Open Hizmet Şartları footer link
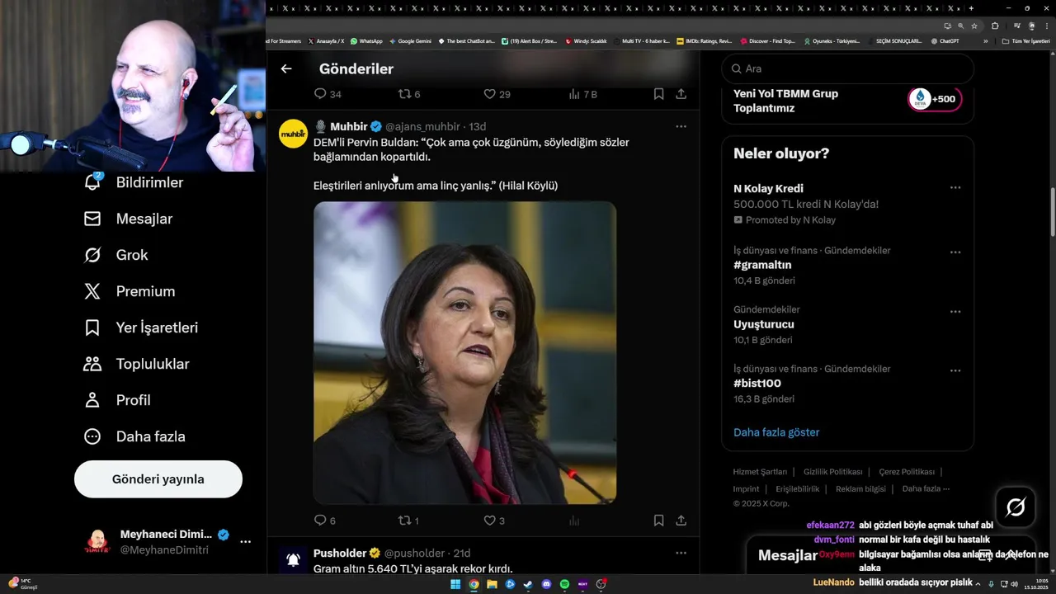This screenshot has height=594, width=1056. coord(760,472)
